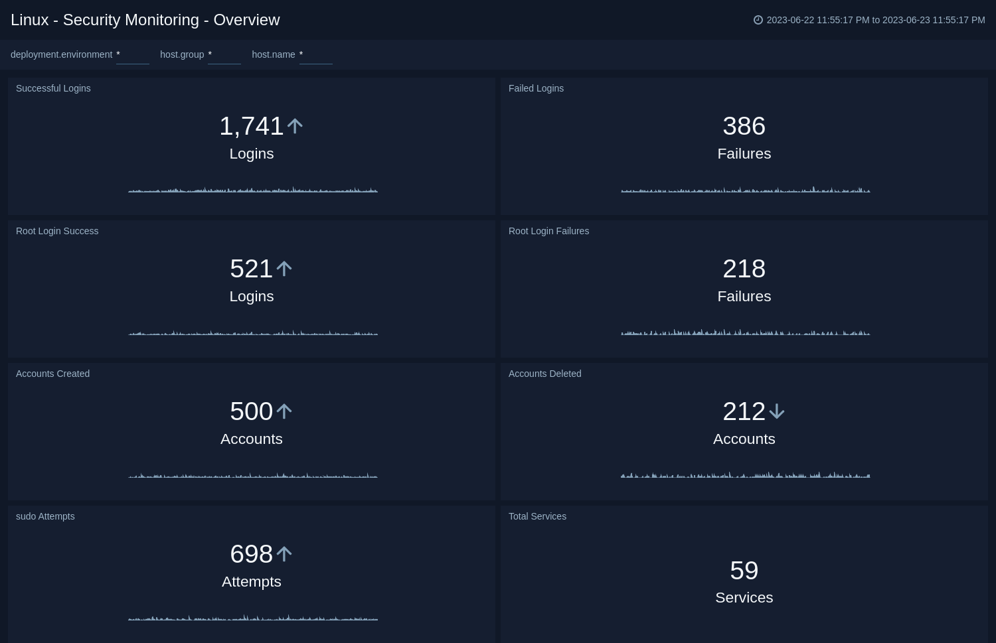Click the sudo Attempts sparkline chart
This screenshot has width=996, height=643.
tap(253, 618)
